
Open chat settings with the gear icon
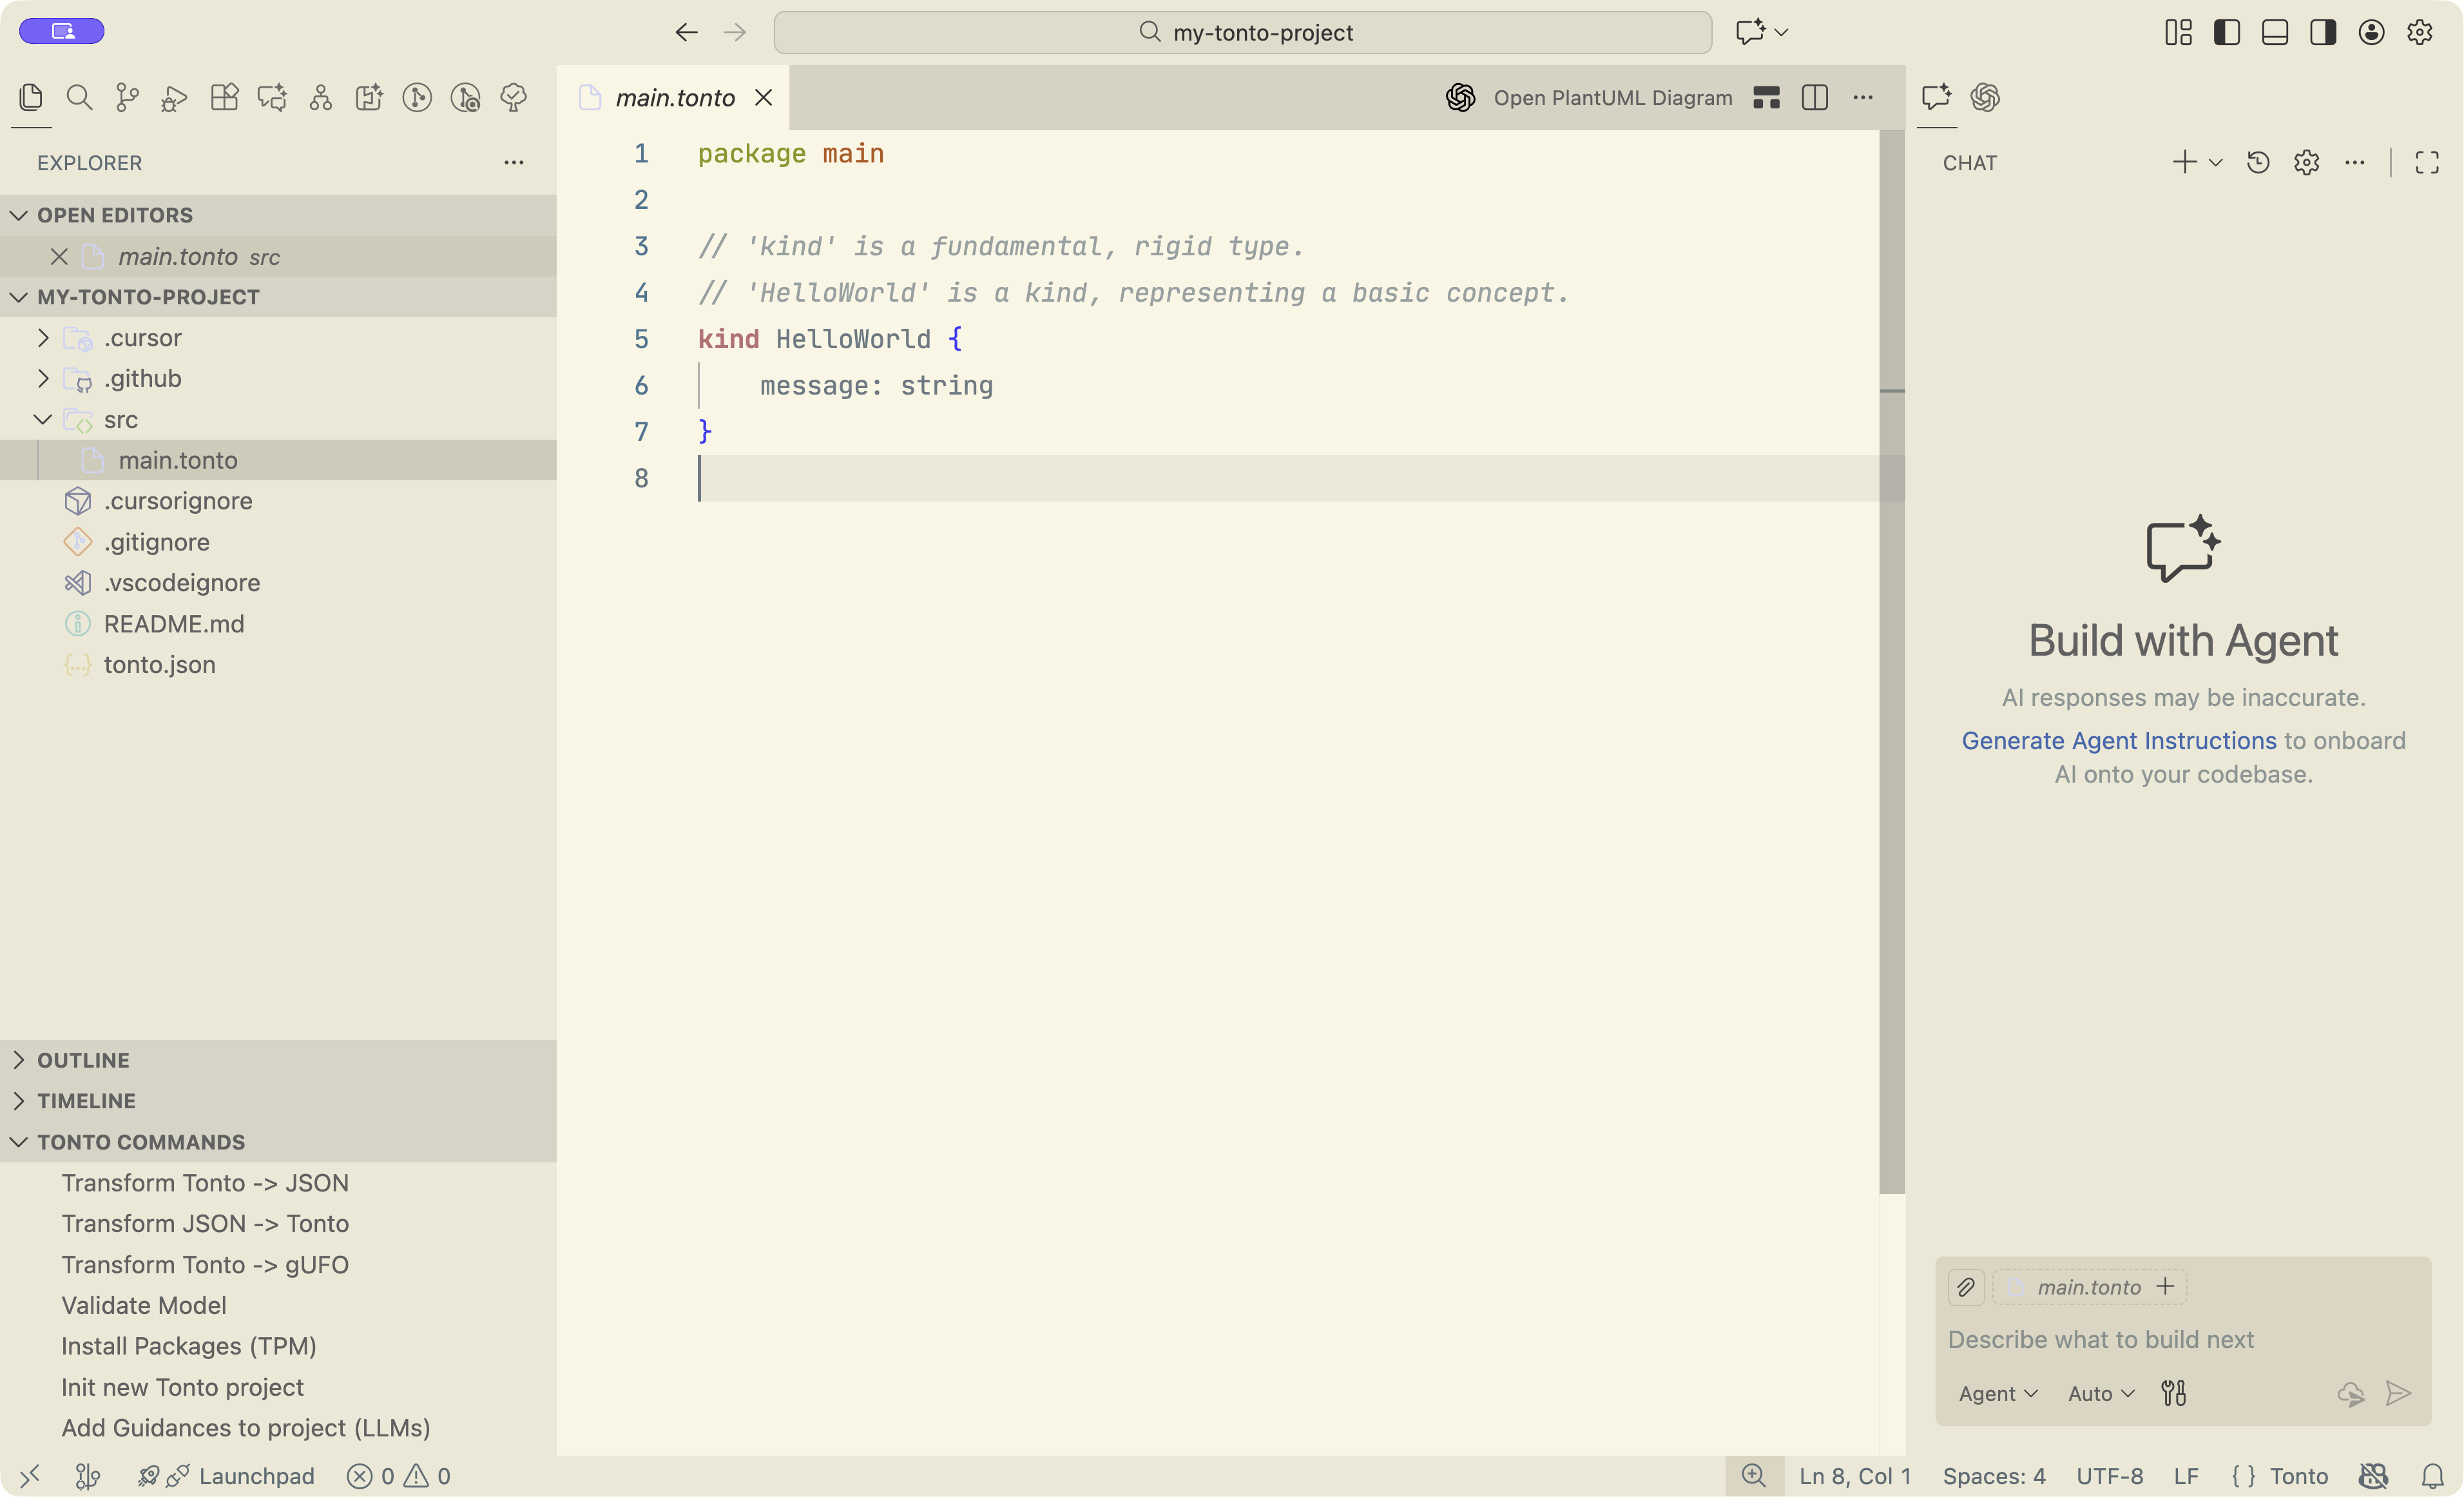tap(2306, 162)
